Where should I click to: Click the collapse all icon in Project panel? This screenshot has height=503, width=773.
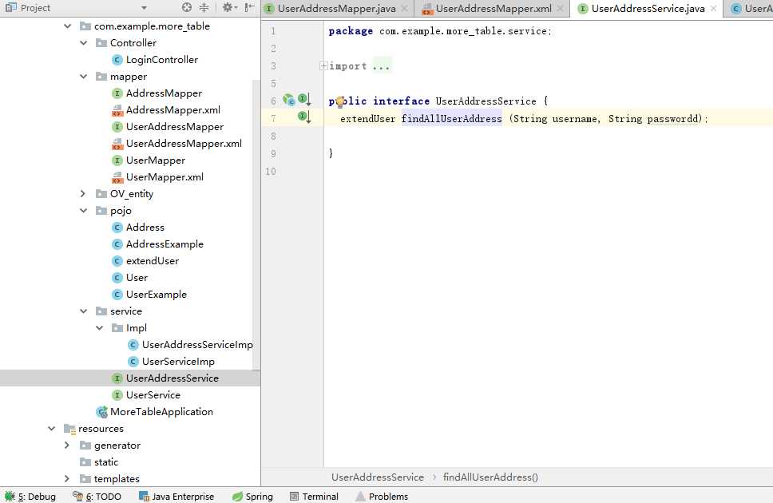pos(204,7)
